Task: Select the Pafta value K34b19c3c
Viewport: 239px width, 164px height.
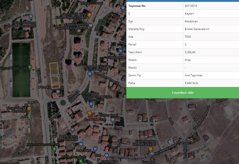Action: 192,83
